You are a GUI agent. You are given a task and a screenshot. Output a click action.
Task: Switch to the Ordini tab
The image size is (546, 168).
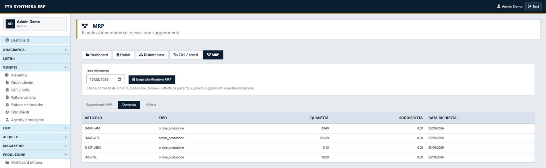[x=123, y=55]
